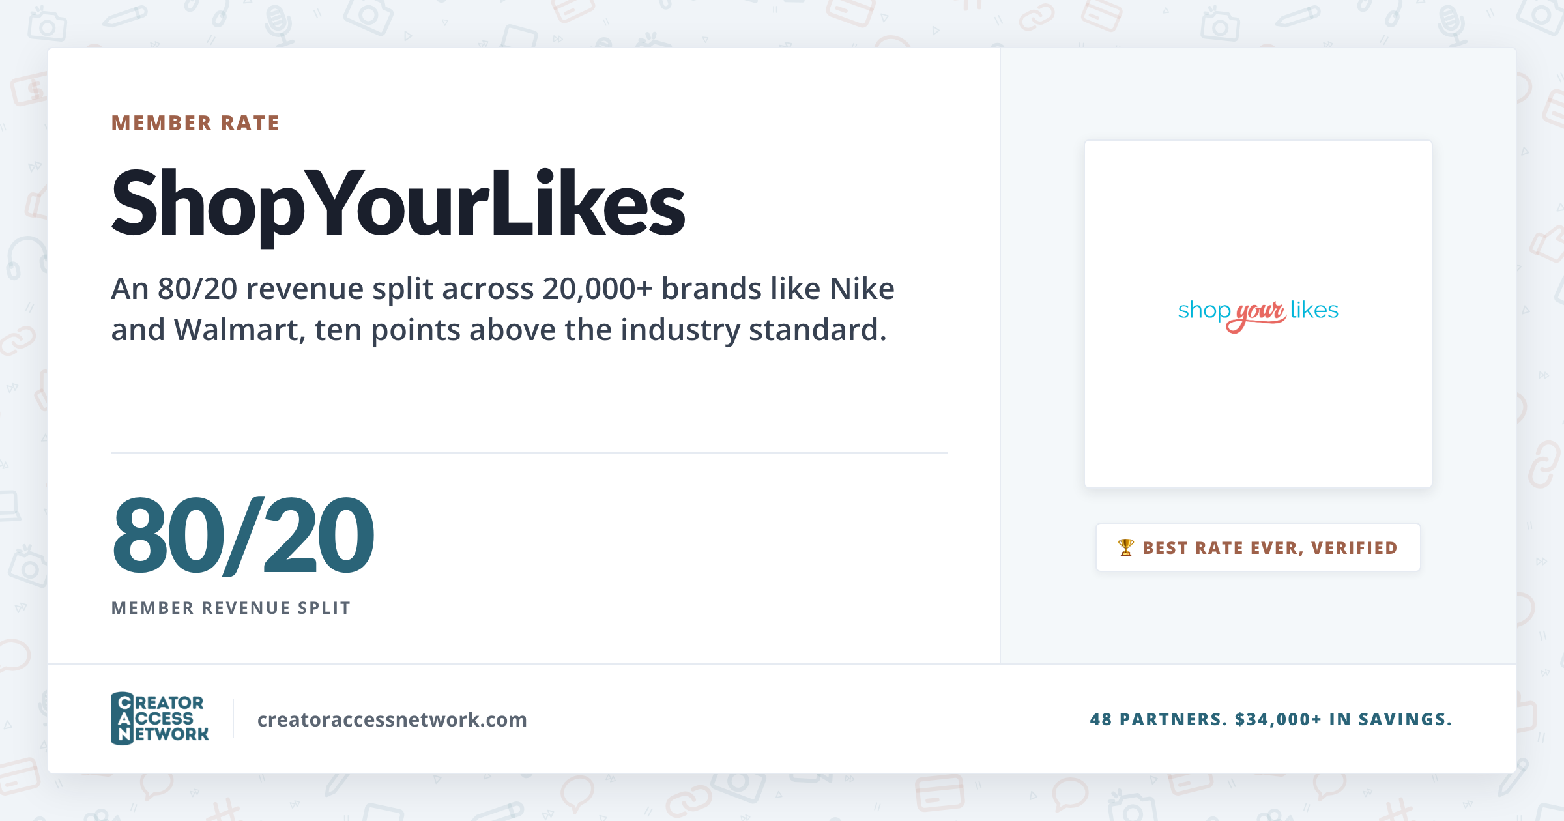Open the creatoraccessnetwork.com link
The height and width of the screenshot is (821, 1564).
[392, 719]
